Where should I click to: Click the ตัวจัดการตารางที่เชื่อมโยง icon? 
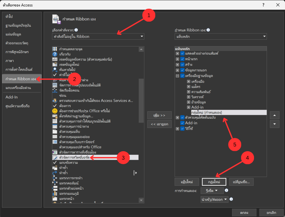[55, 152]
